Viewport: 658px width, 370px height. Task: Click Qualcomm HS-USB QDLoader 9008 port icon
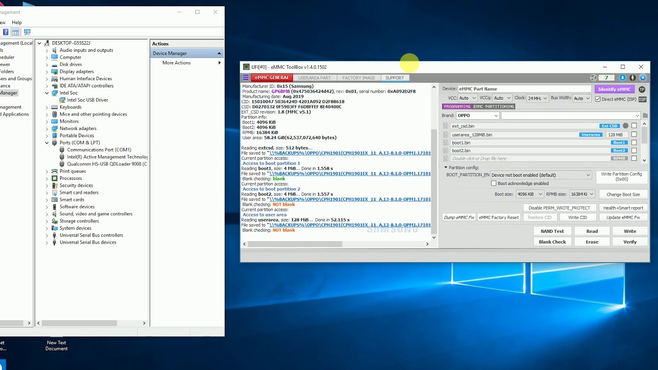click(62, 164)
